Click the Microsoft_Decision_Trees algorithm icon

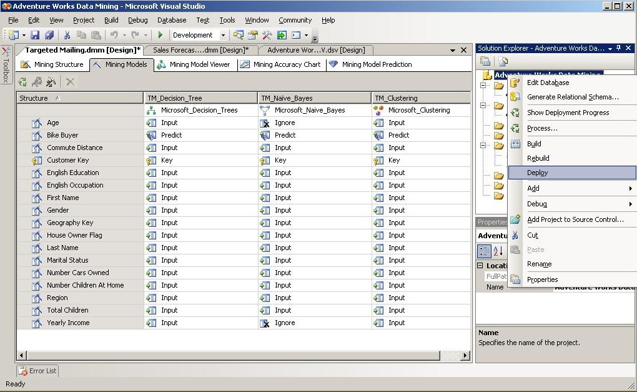[x=151, y=110]
